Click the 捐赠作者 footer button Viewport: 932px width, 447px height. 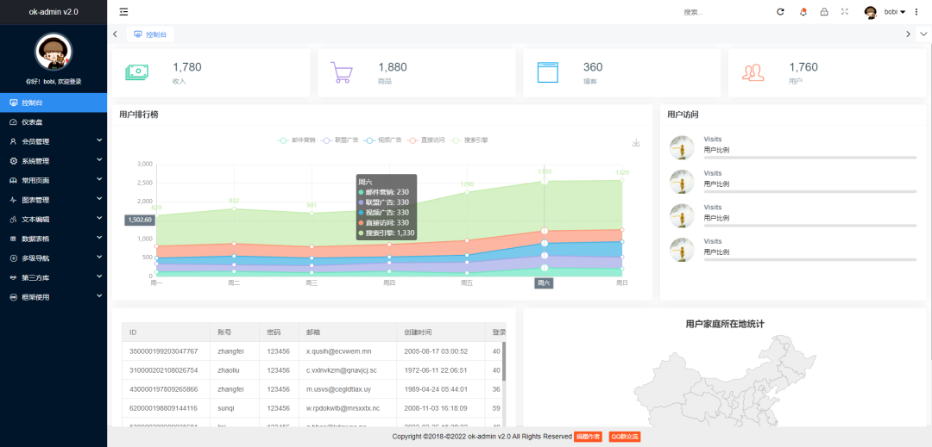[x=588, y=437]
